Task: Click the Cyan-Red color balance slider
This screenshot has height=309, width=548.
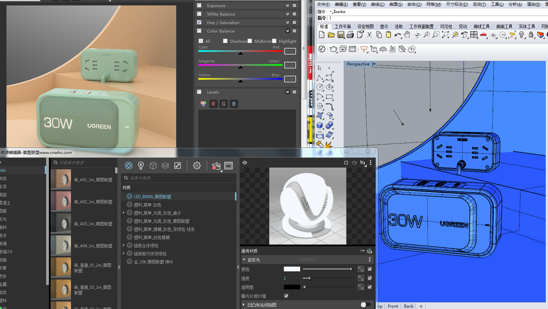Action: pos(240,51)
